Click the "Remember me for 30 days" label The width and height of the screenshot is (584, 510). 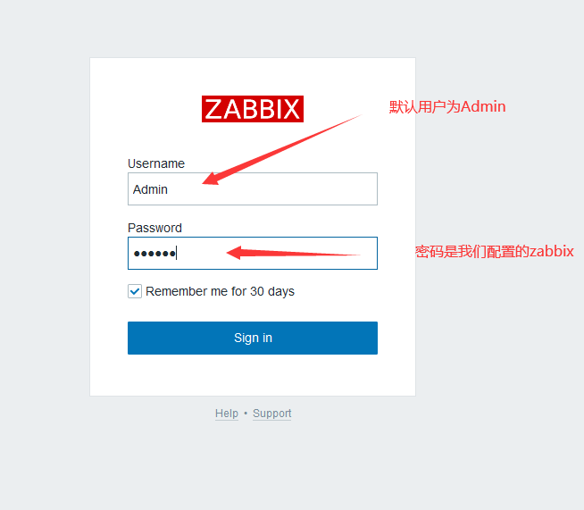221,291
